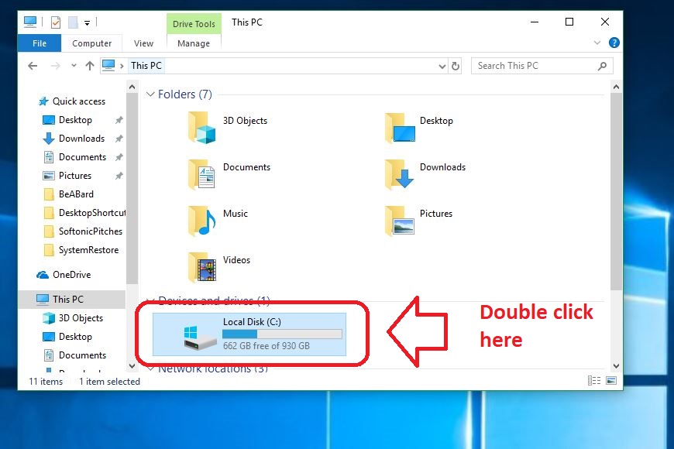The height and width of the screenshot is (449, 674).
Task: Switch to large icons view in status bar
Action: pyautogui.click(x=612, y=381)
